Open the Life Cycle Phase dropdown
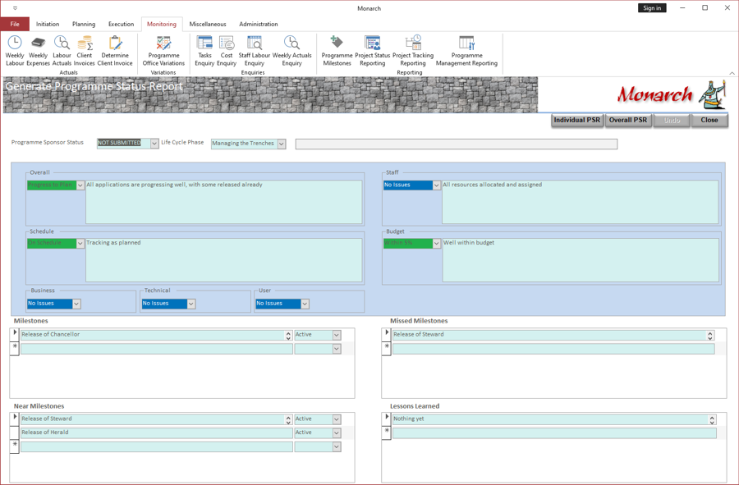Image resolution: width=739 pixels, height=485 pixels. click(282, 144)
